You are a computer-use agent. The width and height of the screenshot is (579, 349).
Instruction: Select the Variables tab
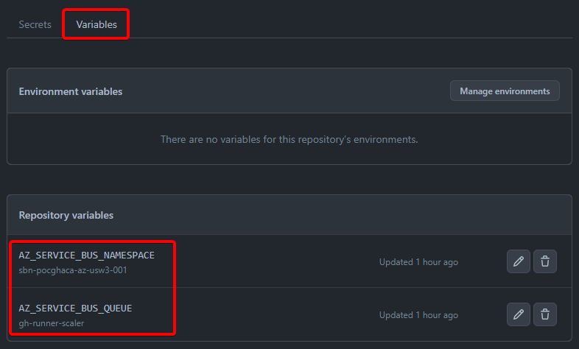96,24
